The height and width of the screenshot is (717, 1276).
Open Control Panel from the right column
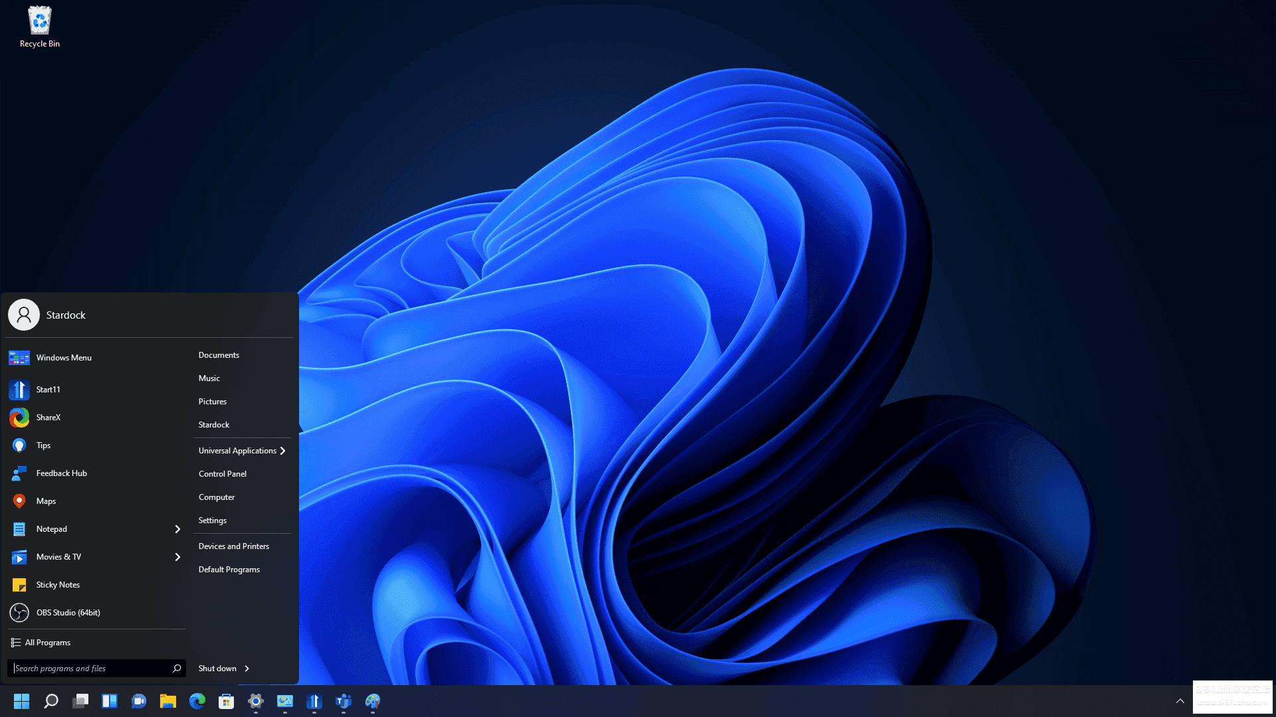[x=223, y=474]
